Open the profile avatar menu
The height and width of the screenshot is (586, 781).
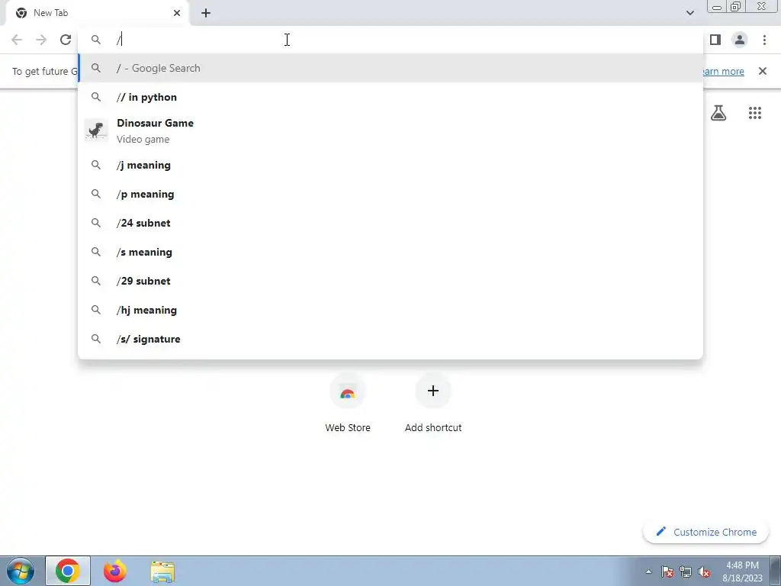(x=740, y=40)
